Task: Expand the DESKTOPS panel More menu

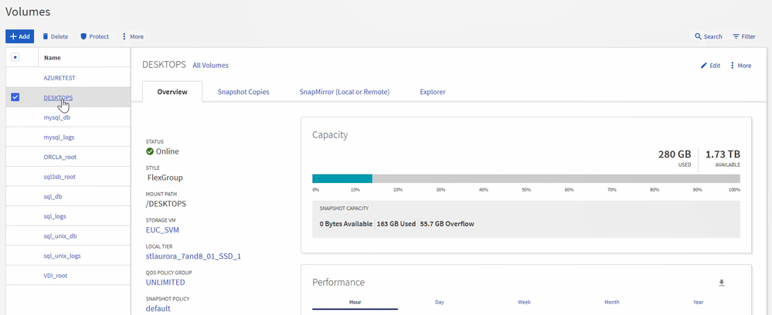Action: 733,66
